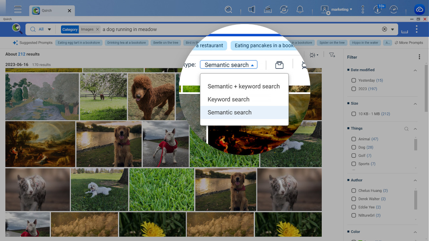Open the golden retriever sunset photo thumbnail

(x=109, y=144)
